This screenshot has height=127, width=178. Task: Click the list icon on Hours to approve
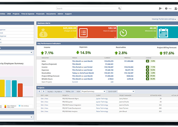[83, 33]
